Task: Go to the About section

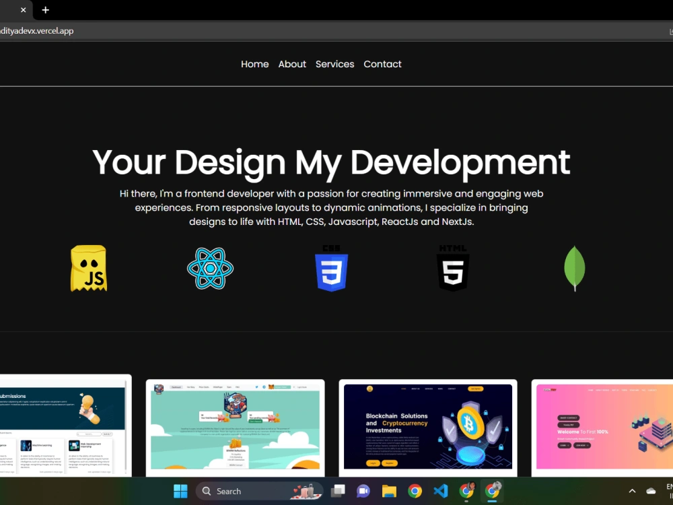Action: pyautogui.click(x=292, y=64)
